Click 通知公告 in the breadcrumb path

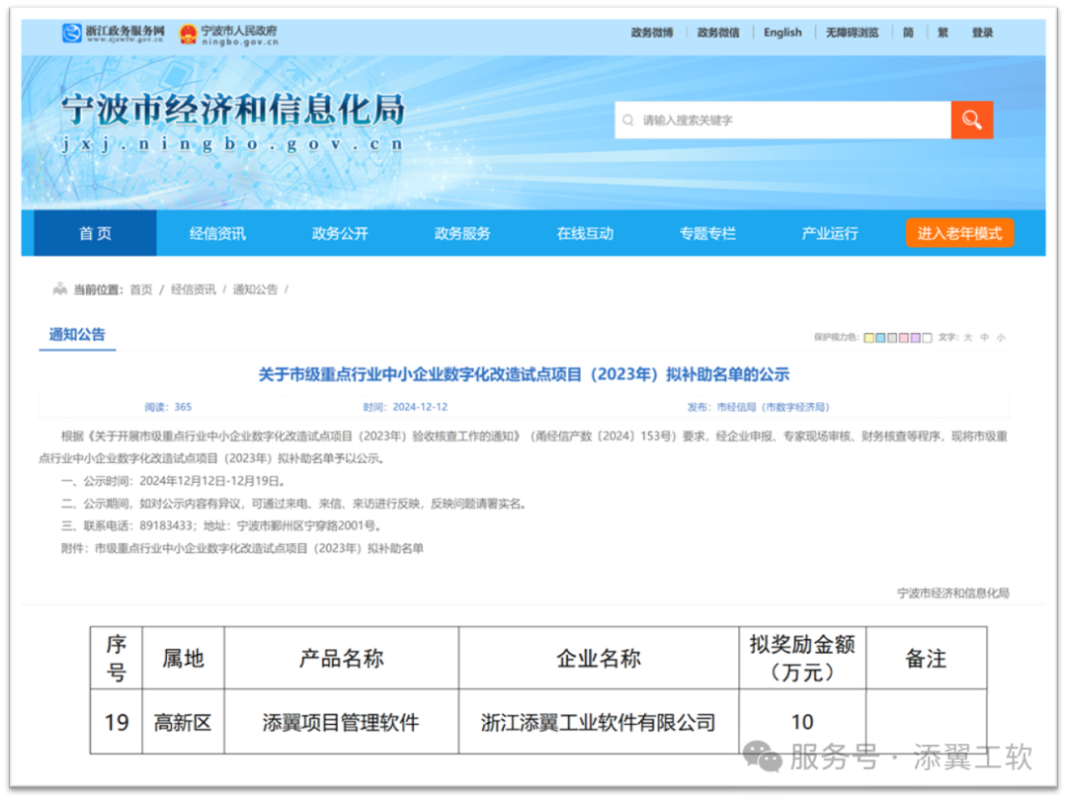pyautogui.click(x=255, y=289)
